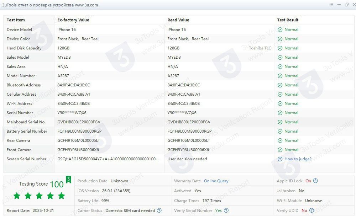The image size is (356, 219).
Task: Click the last green rating star
Action: [x=61, y=196]
